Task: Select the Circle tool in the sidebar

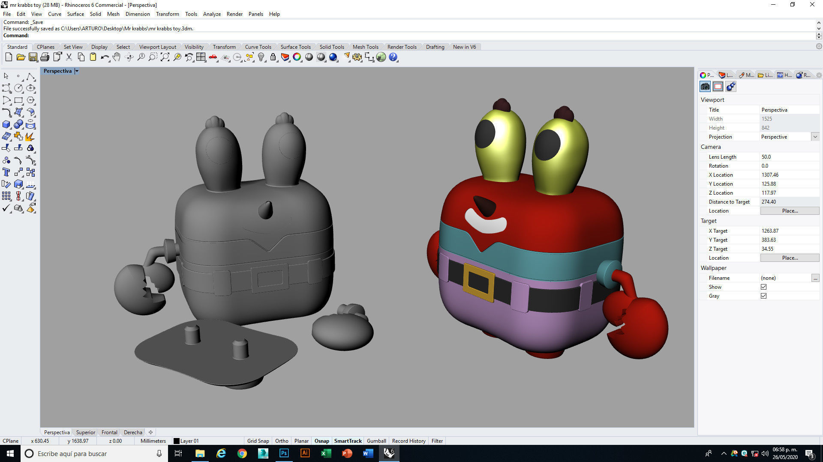Action: point(18,88)
